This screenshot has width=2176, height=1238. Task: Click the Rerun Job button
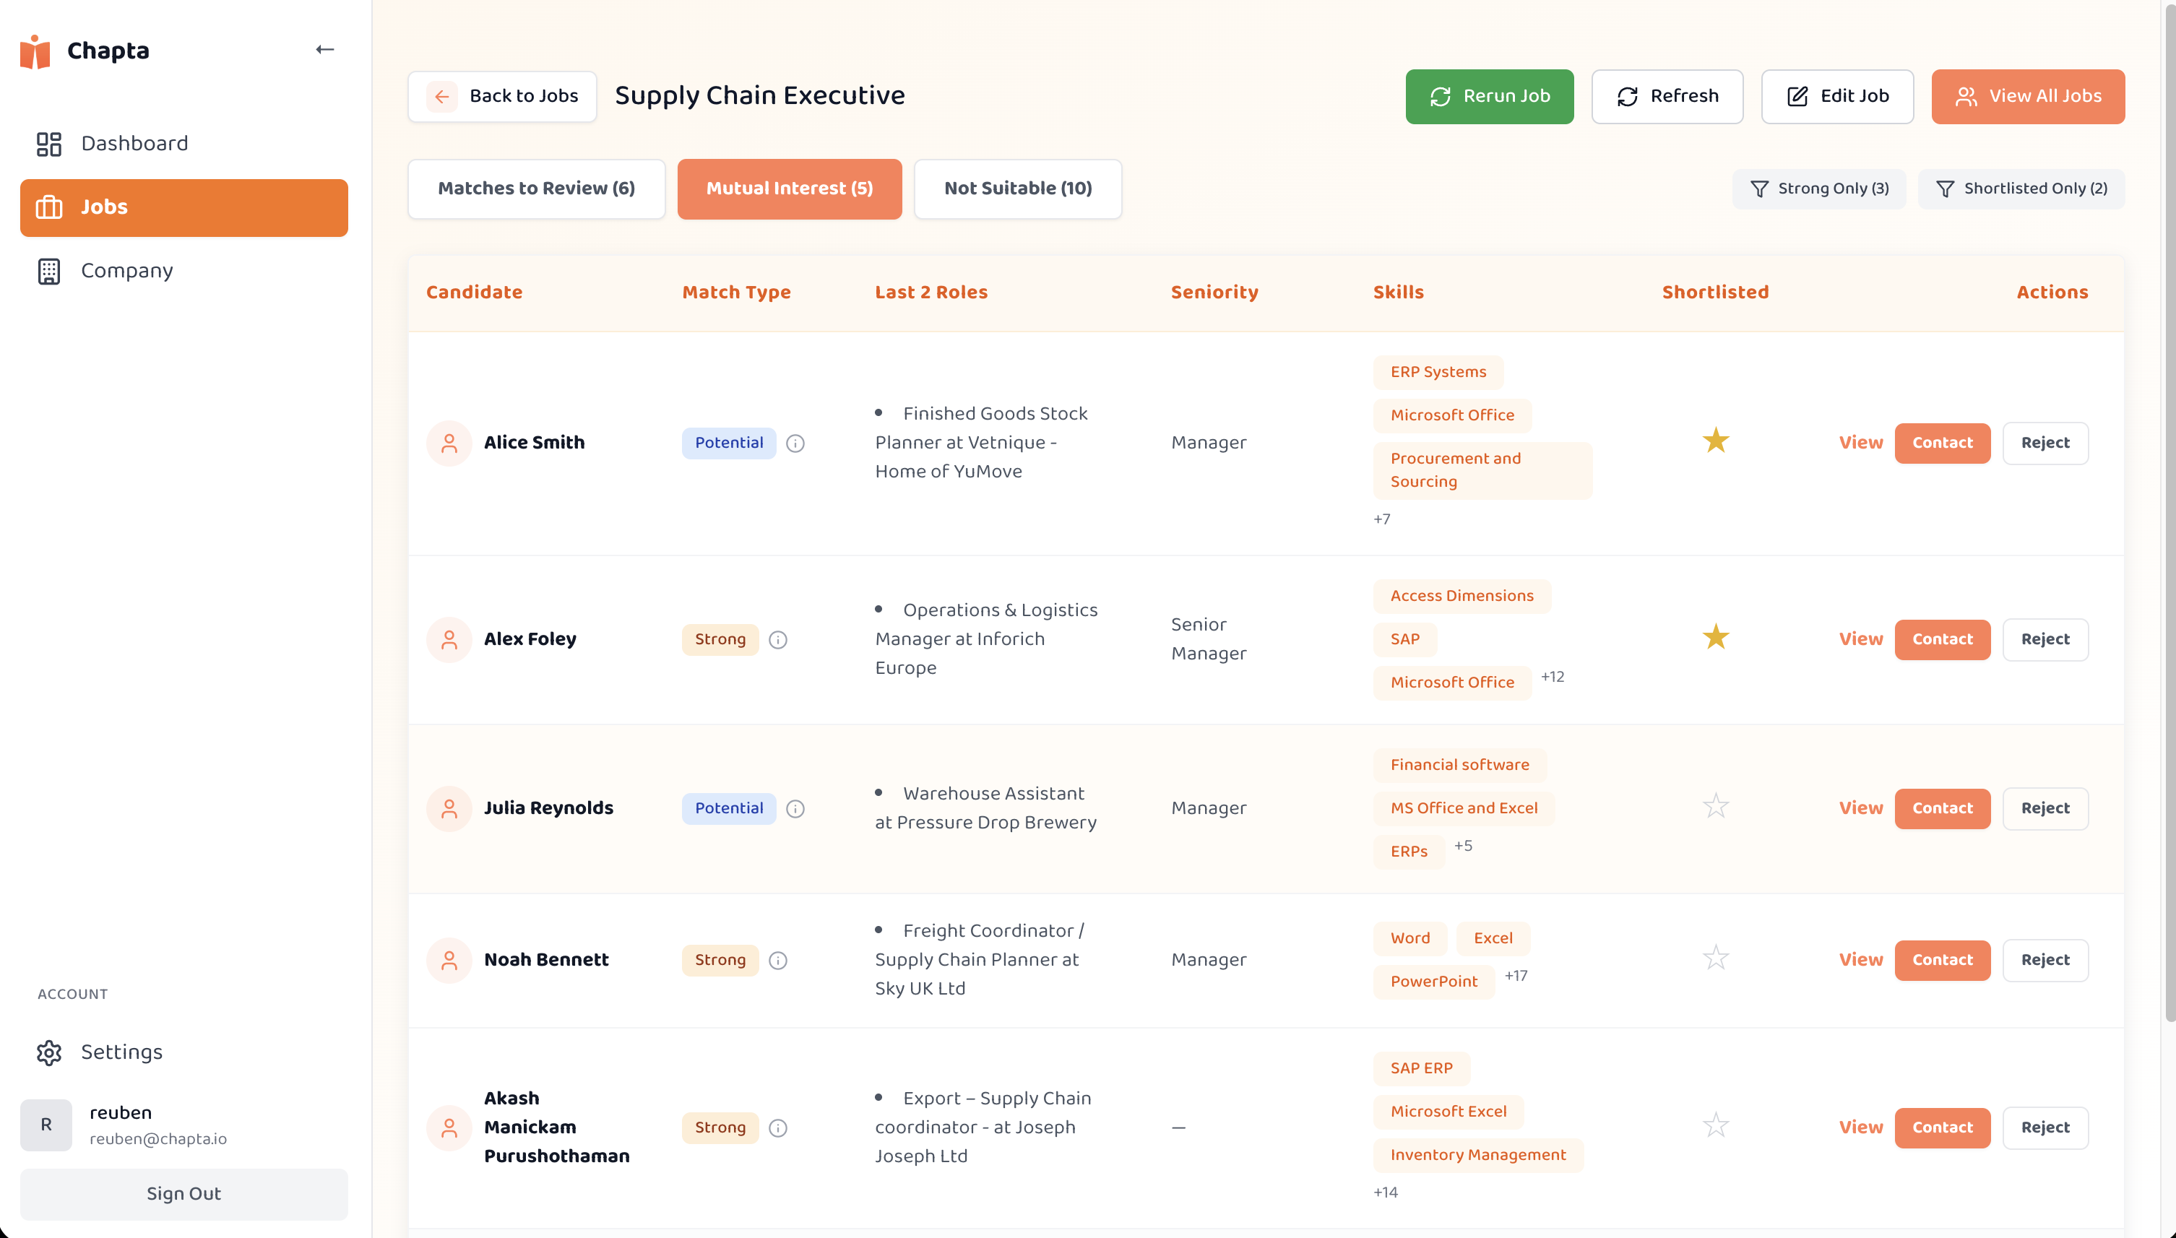(1489, 96)
